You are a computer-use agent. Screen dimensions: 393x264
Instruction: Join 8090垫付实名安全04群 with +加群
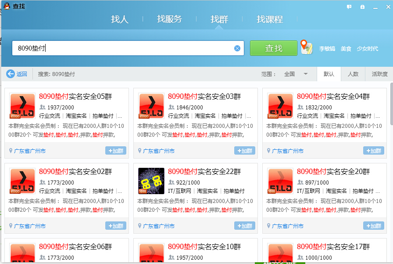click(374, 151)
